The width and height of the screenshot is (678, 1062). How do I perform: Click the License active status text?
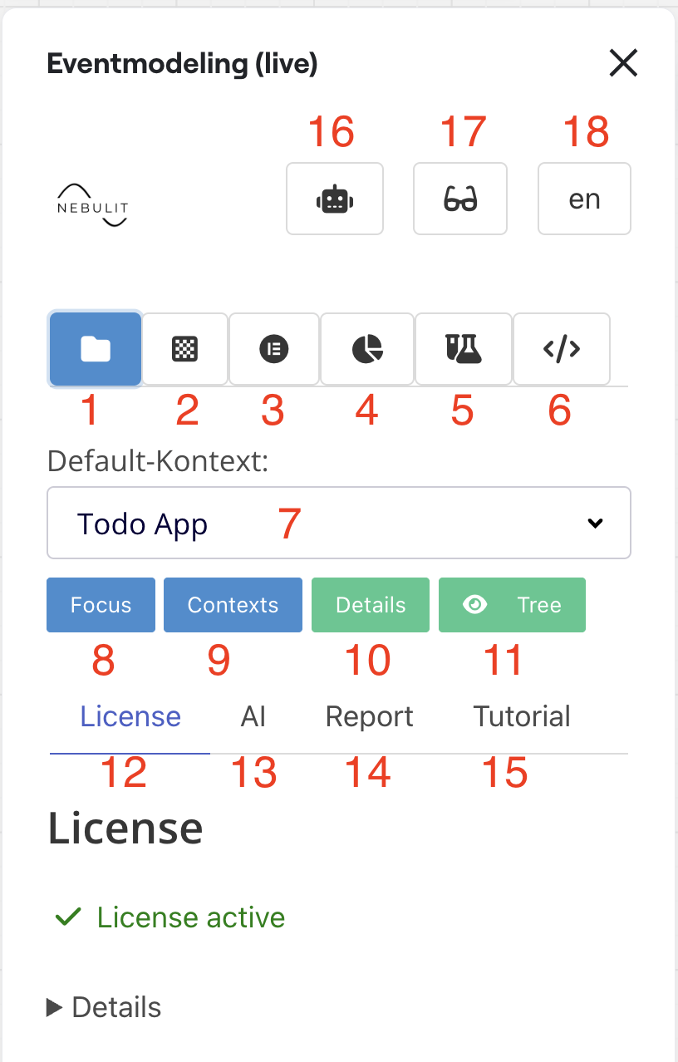point(190,917)
